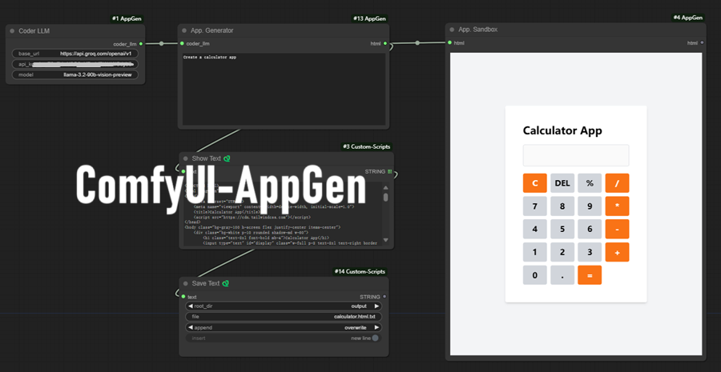Click the minus button on calculator
This screenshot has width=721, height=372.
(x=617, y=229)
